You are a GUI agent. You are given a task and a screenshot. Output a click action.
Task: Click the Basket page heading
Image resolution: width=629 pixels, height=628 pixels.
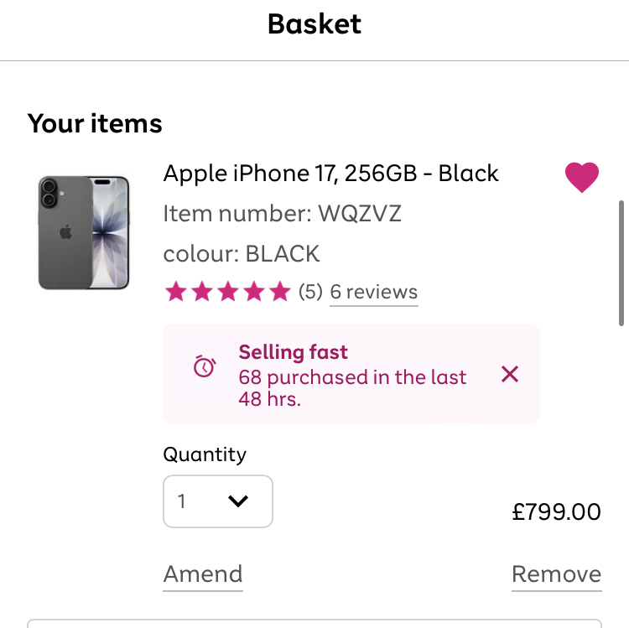coord(314,24)
